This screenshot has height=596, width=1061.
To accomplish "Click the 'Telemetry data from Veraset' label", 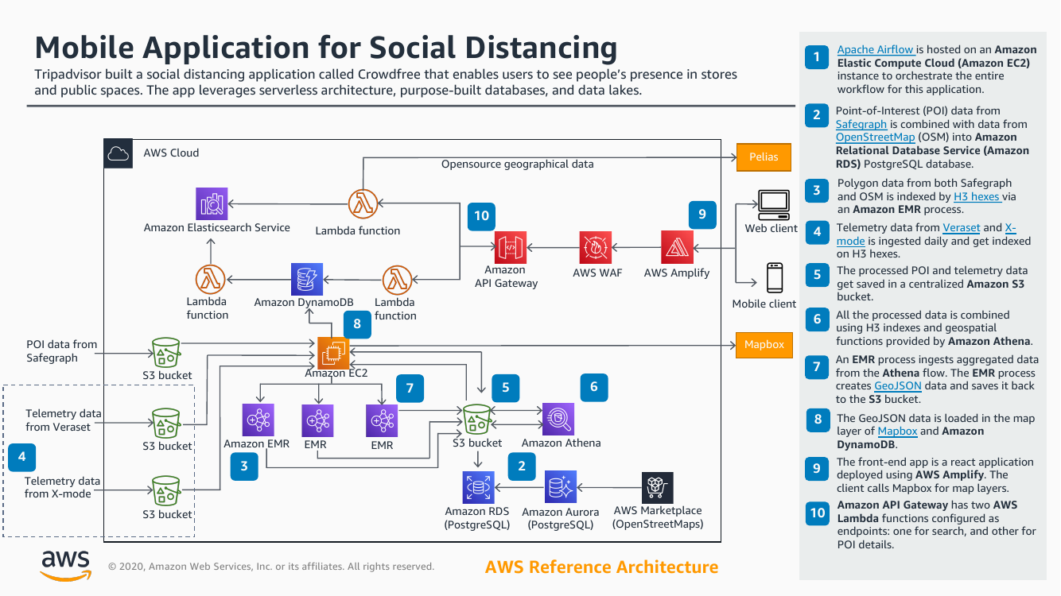I will (64, 420).
